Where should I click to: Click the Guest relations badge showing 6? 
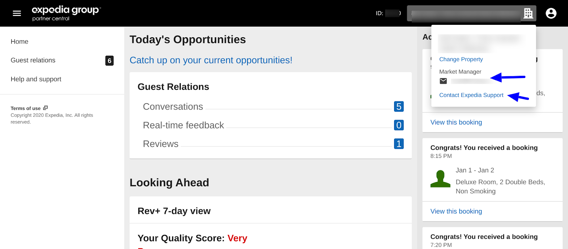click(x=109, y=61)
